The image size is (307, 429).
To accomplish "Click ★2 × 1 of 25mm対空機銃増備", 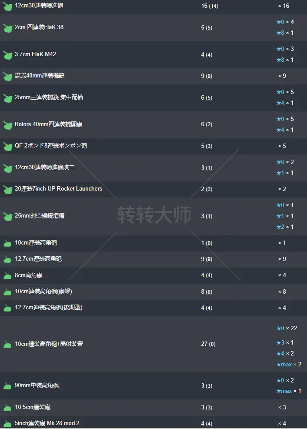I will coord(285,227).
